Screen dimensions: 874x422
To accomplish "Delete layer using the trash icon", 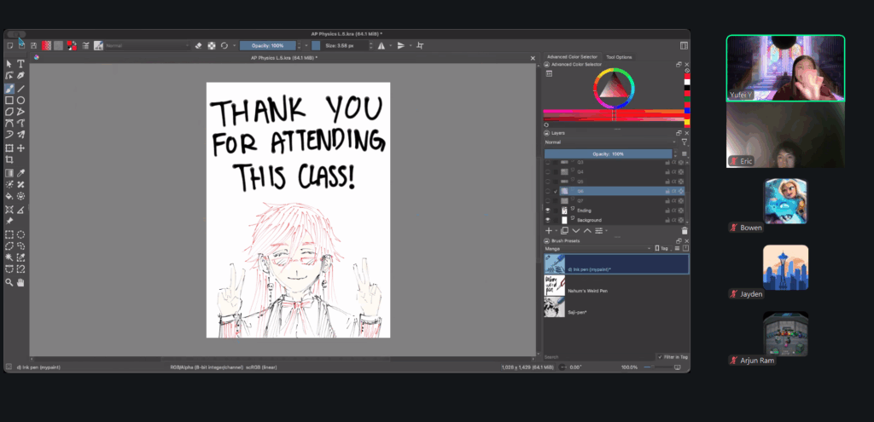I will pyautogui.click(x=685, y=230).
